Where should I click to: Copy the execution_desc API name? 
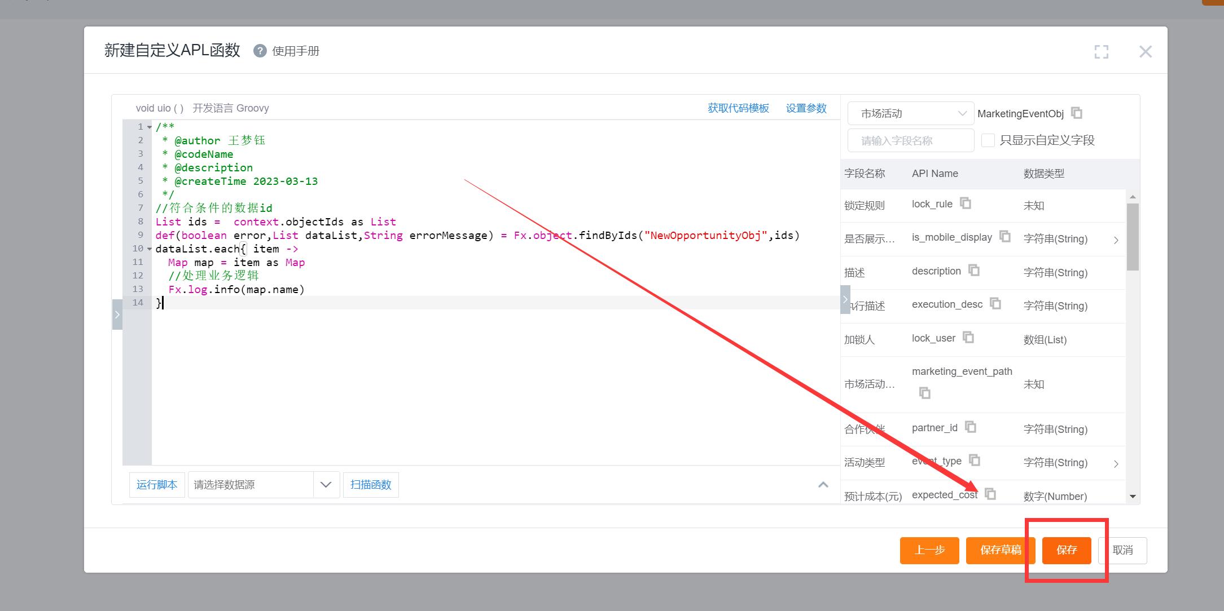tap(995, 304)
